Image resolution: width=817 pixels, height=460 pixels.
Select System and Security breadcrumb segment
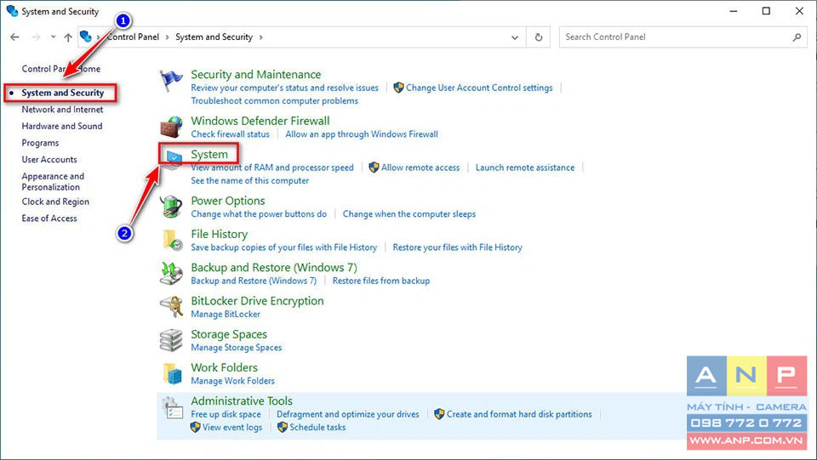click(x=214, y=37)
